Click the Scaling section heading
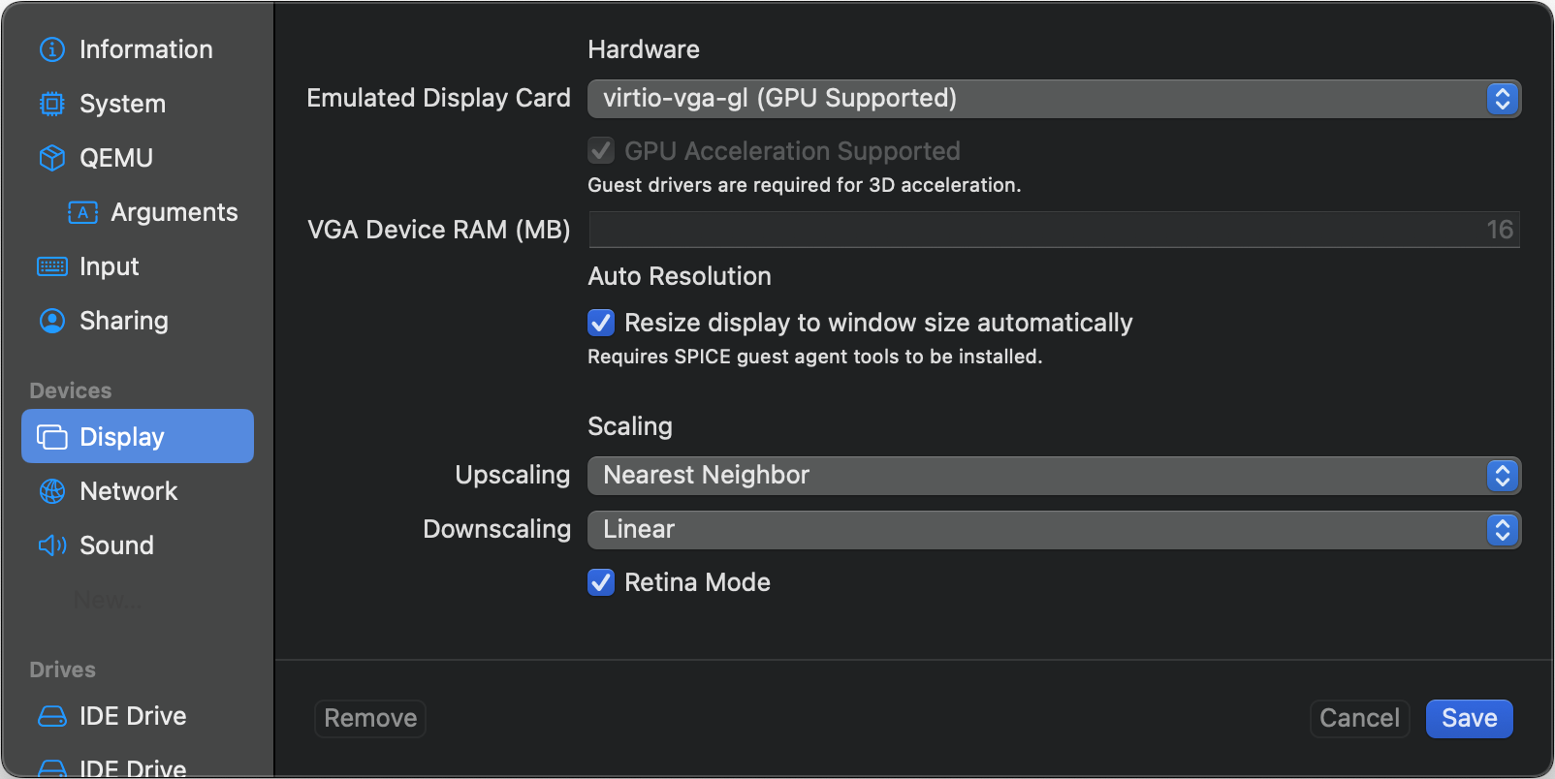 pyautogui.click(x=630, y=426)
